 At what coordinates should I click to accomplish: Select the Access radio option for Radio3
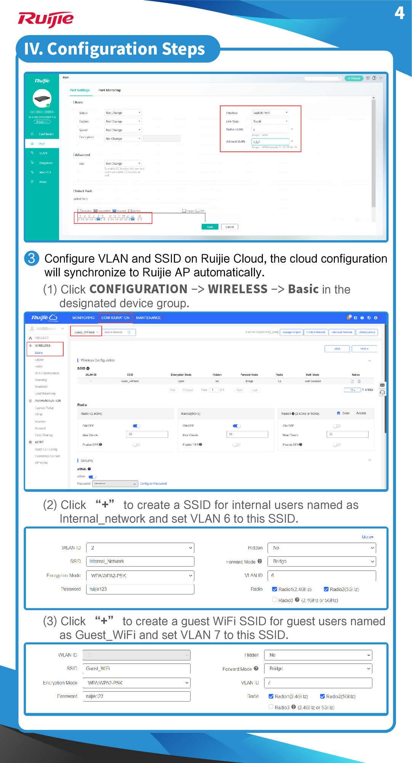(x=353, y=413)
